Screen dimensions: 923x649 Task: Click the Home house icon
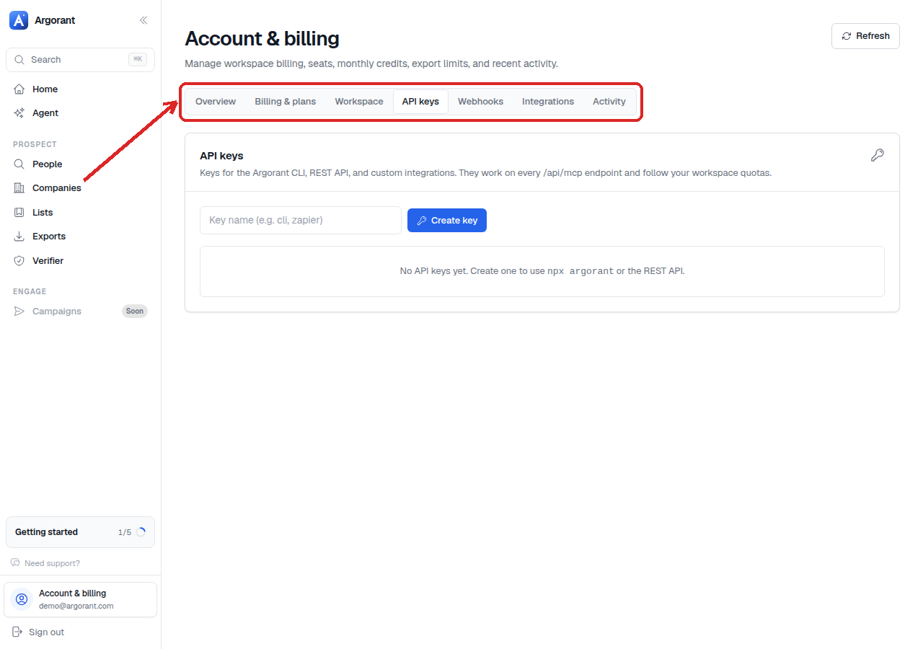pyautogui.click(x=19, y=89)
